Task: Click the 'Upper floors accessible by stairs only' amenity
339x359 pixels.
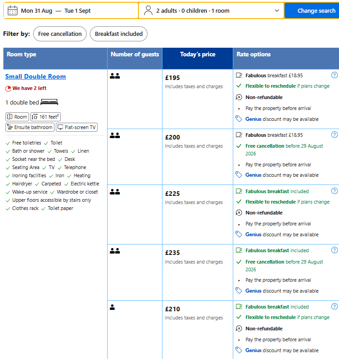Action: (52, 200)
